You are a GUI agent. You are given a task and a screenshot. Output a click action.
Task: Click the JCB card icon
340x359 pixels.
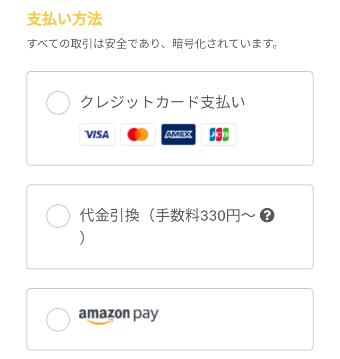point(219,134)
